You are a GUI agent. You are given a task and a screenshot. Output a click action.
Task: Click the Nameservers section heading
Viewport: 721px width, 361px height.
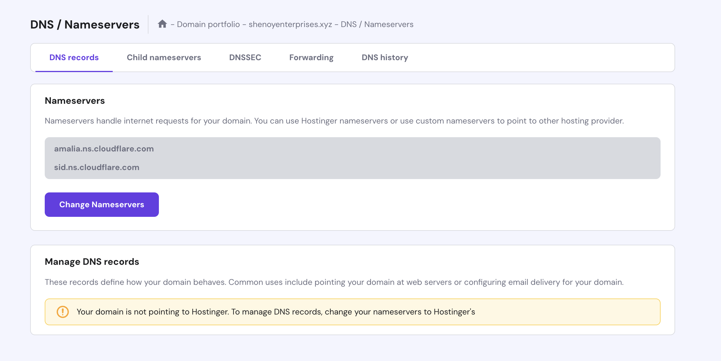pyautogui.click(x=75, y=101)
